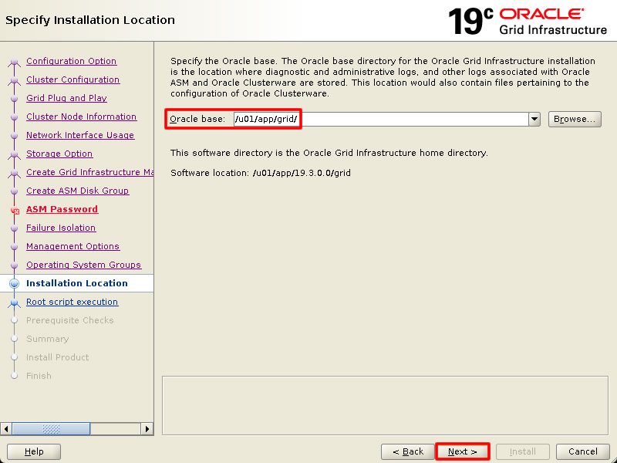Open Network Interface Usage step
This screenshot has width=617, height=463.
click(80, 135)
